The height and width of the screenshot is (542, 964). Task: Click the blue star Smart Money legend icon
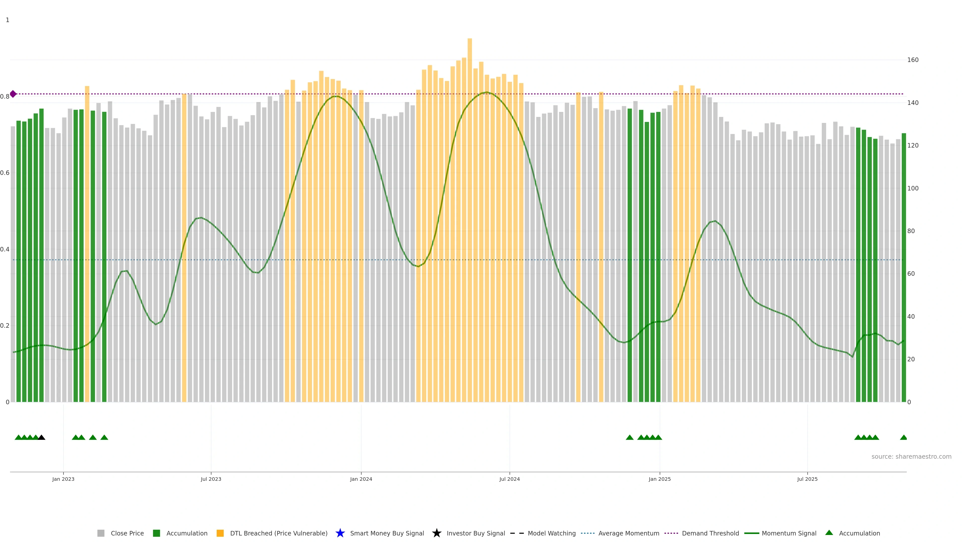click(340, 533)
